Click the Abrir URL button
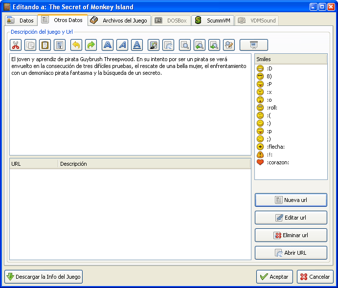Viewport: 338px width, 288px height. coord(291,253)
